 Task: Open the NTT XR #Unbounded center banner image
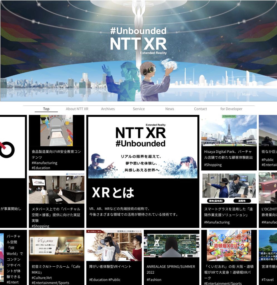tap(143, 148)
